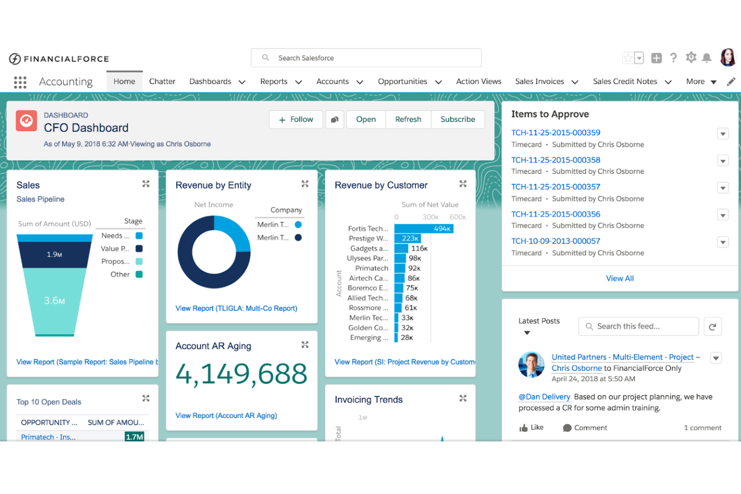The width and height of the screenshot is (741, 494).
Task: Click the FinancialForce logo
Action: click(59, 59)
